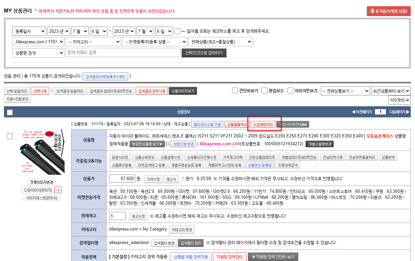Open the 휴지통 (deleted products) trash button
415x261 pixels.
pos(388,11)
